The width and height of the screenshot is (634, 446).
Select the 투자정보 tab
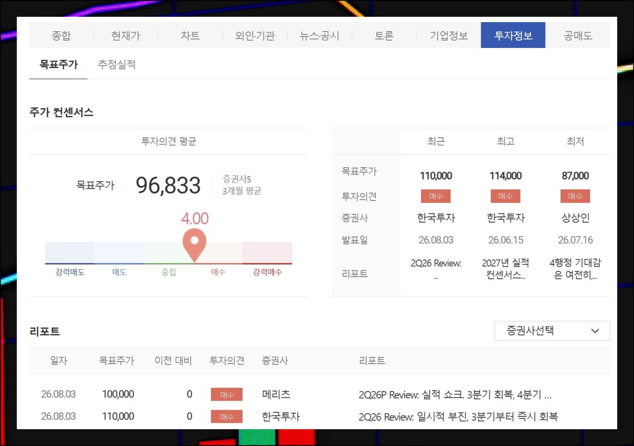coord(513,35)
